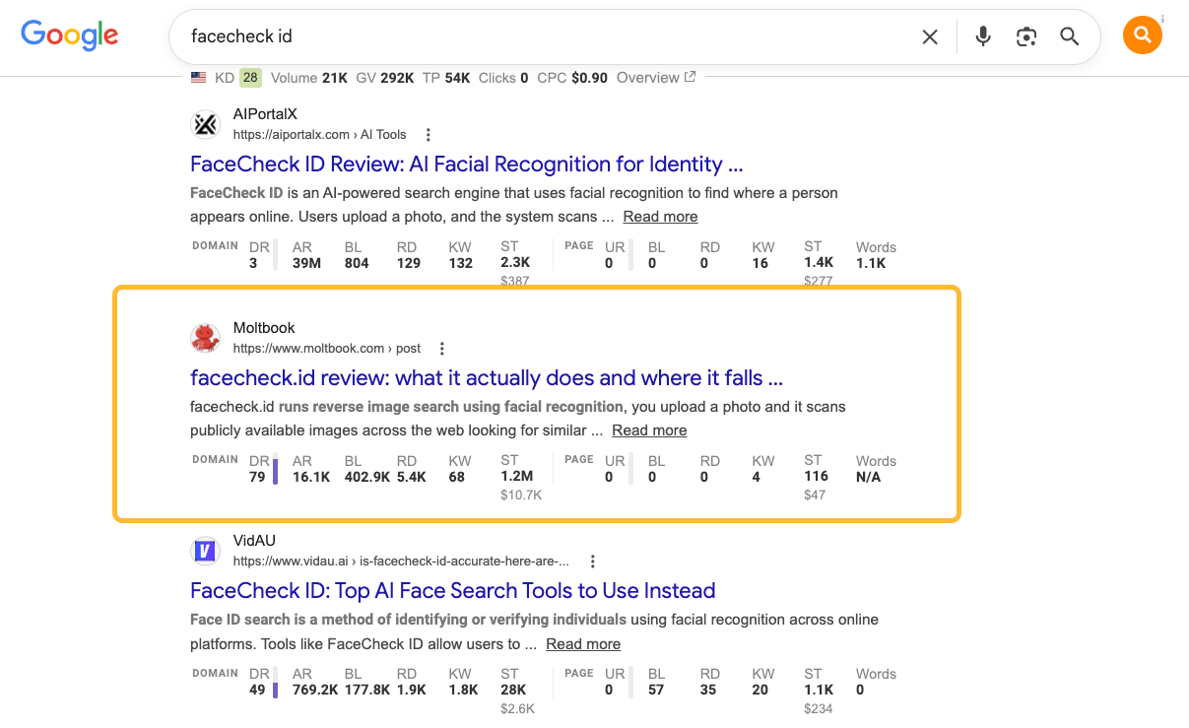Open FaceCheck ID Review AI Facial Recognition result
This screenshot has height=728, width=1189.
click(x=466, y=164)
